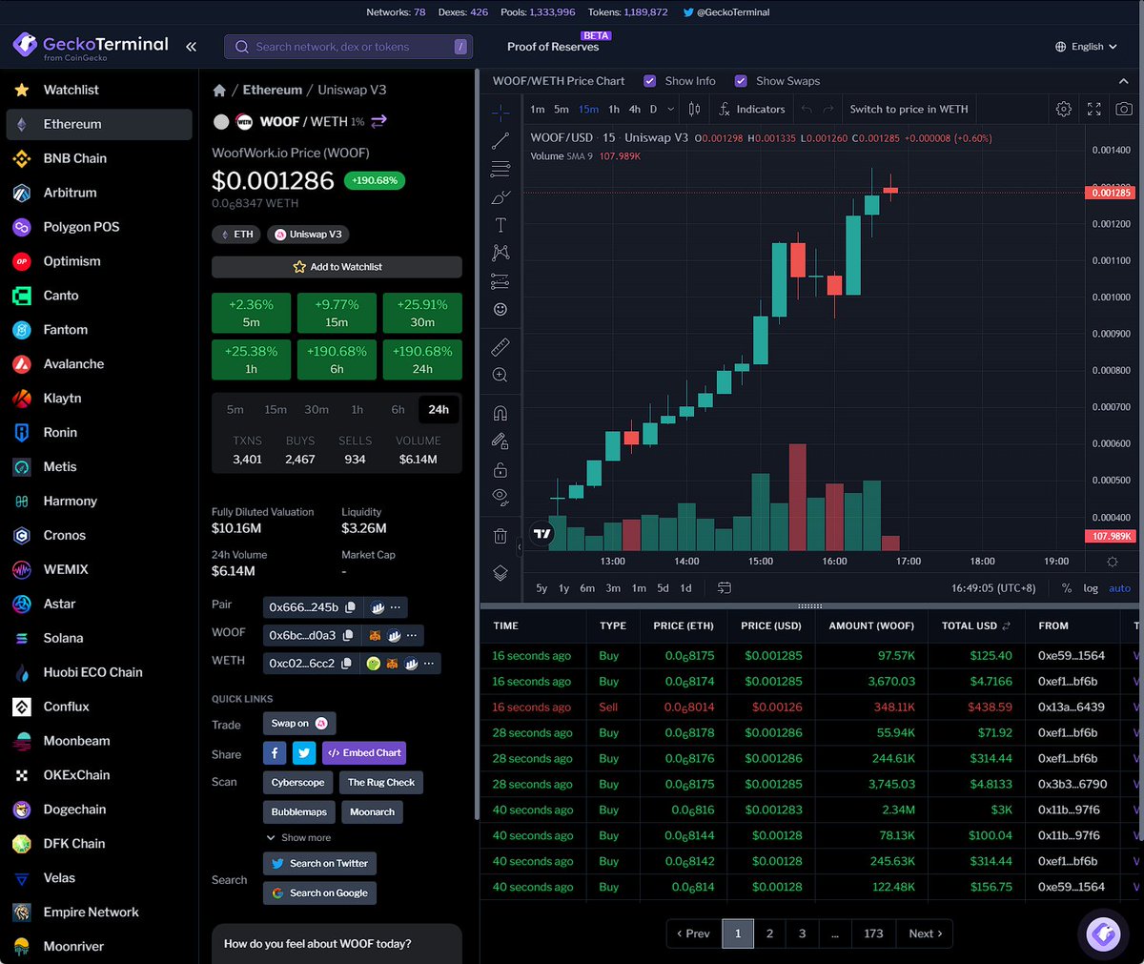
Task: Toggle the log scale option
Action: coord(1091,588)
